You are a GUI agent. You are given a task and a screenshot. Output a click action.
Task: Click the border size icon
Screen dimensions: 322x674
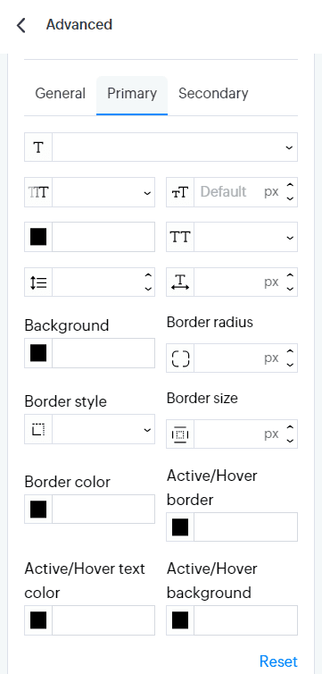click(x=180, y=434)
